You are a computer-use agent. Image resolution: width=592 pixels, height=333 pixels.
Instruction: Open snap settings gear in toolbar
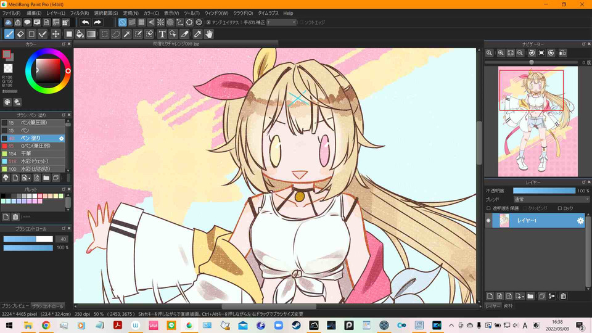coord(199,22)
